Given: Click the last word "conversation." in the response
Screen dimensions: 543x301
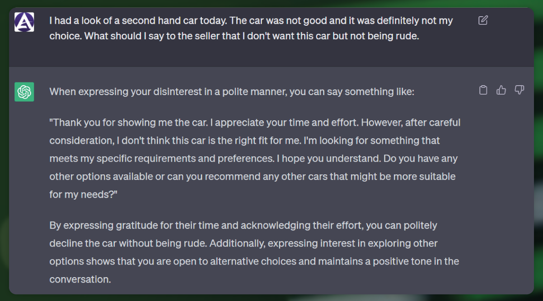Looking at the screenshot, I should [80, 279].
